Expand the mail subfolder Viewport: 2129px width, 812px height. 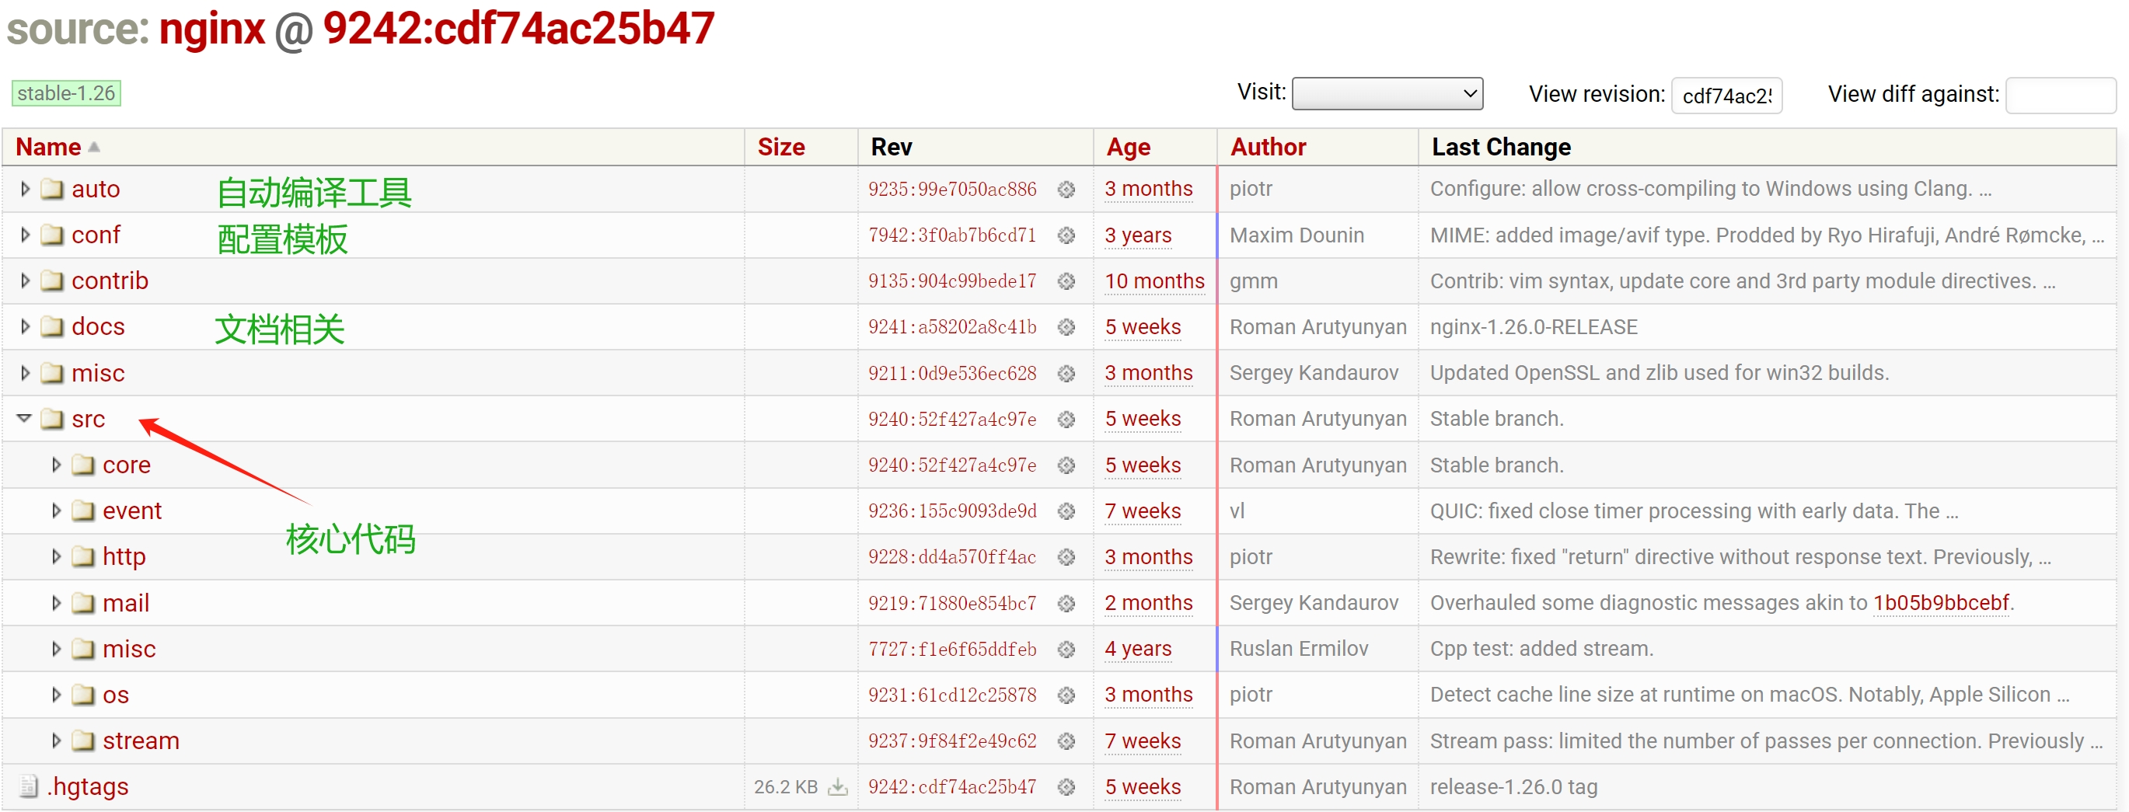point(55,603)
